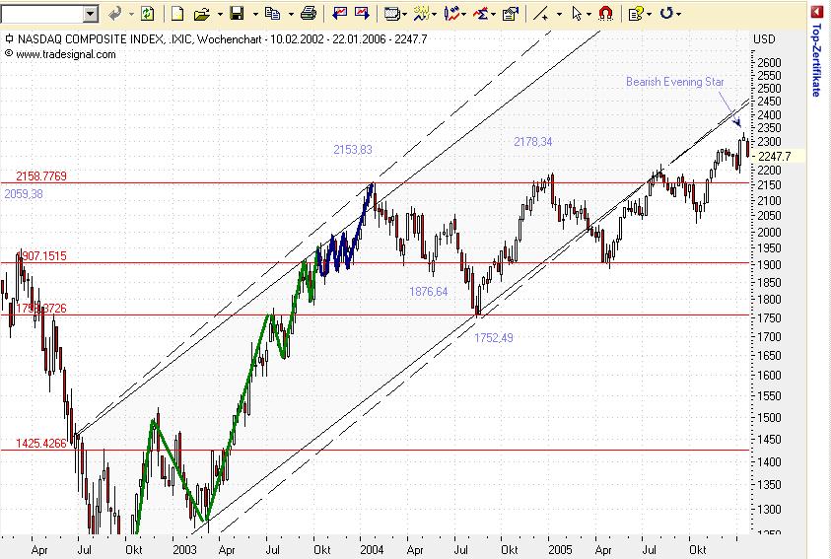
Task: Click the printer icon
Action: (309, 14)
